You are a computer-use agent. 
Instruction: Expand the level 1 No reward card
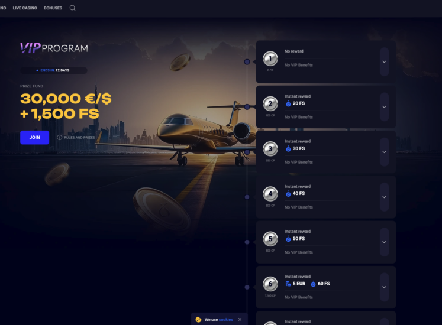coord(384,61)
